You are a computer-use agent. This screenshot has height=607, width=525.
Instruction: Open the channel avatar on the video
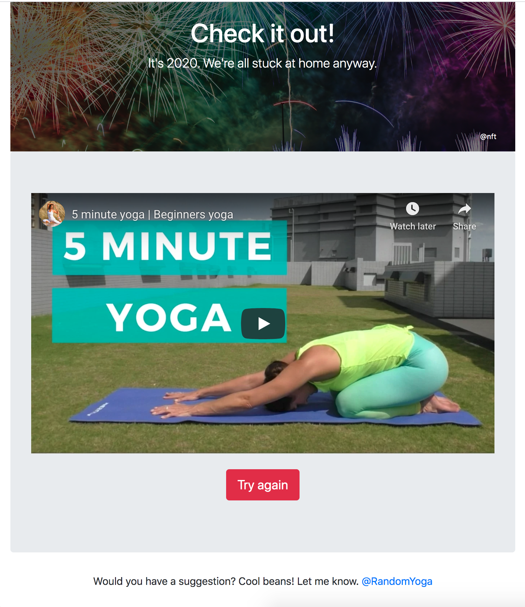[52, 213]
